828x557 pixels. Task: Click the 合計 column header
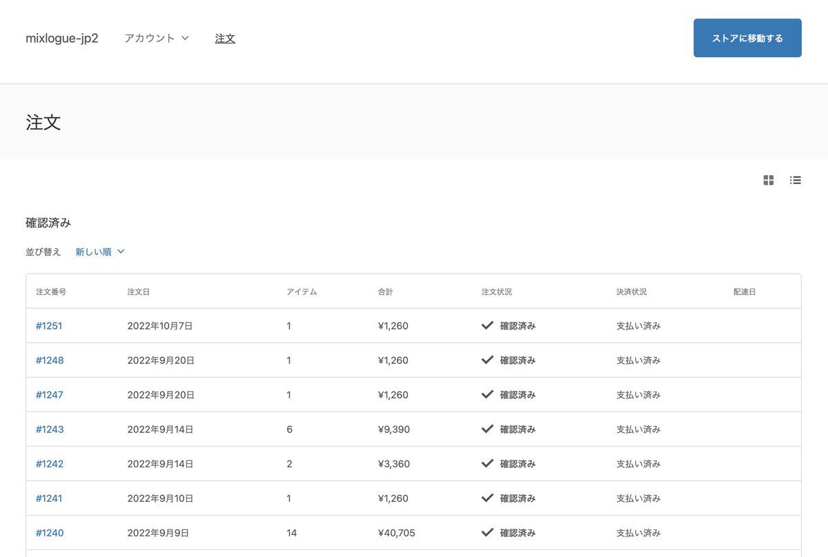pos(386,292)
